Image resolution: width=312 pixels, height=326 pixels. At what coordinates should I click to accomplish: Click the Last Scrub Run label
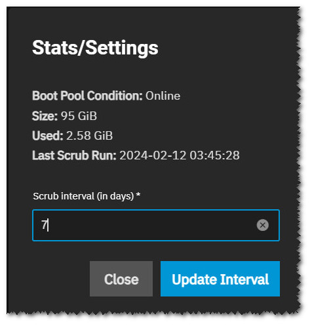(74, 155)
